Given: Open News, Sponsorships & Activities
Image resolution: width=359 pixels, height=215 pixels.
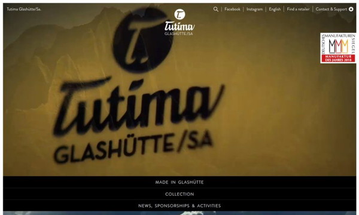Looking at the screenshot, I should 180,205.
